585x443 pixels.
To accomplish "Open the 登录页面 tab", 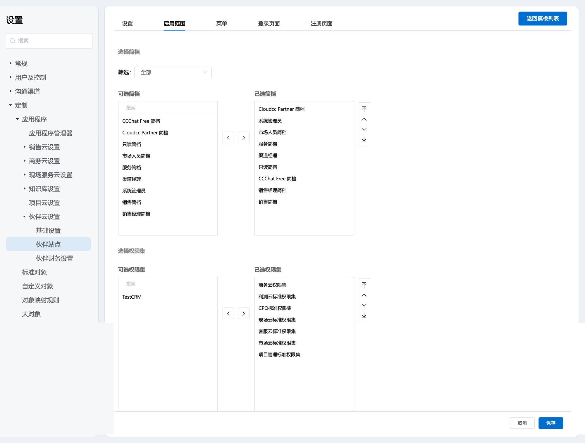I will click(269, 23).
